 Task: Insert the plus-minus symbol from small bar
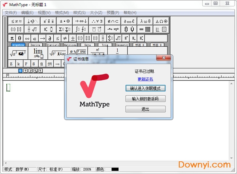pos(73,38)
